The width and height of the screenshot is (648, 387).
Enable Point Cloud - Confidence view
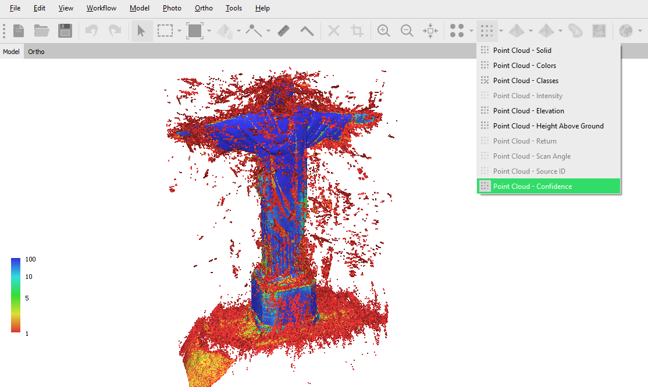click(532, 187)
